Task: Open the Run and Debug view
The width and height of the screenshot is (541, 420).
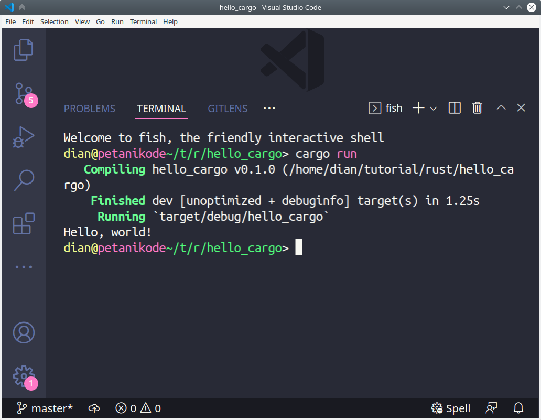Action: coord(23,137)
